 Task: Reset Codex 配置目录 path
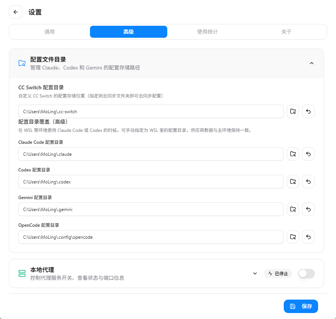pyautogui.click(x=308, y=182)
